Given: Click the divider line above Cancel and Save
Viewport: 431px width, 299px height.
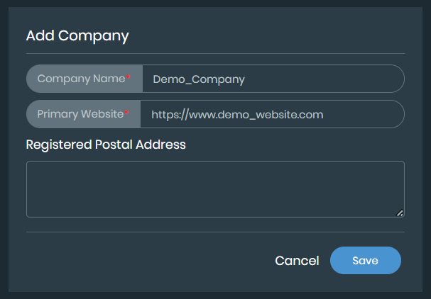Looking at the screenshot, I should 214,232.
